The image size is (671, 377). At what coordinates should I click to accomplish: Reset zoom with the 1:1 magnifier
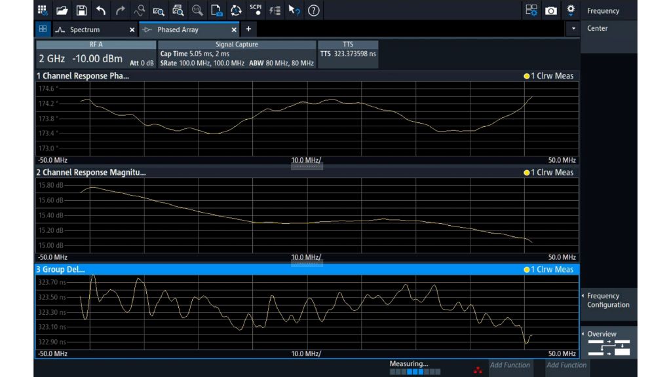pyautogui.click(x=197, y=10)
